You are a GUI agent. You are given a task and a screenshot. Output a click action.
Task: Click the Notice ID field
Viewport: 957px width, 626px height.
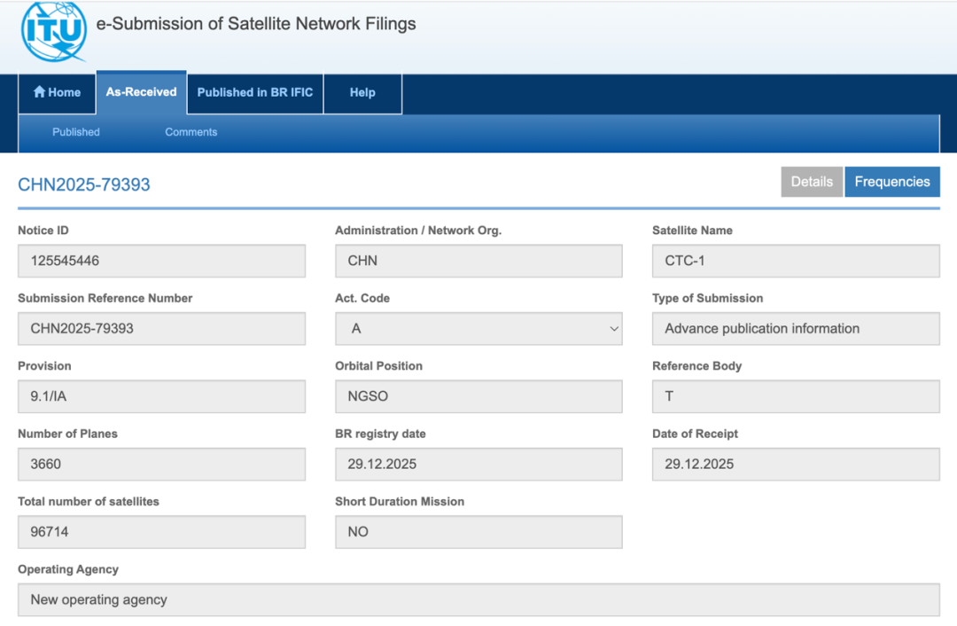(161, 262)
